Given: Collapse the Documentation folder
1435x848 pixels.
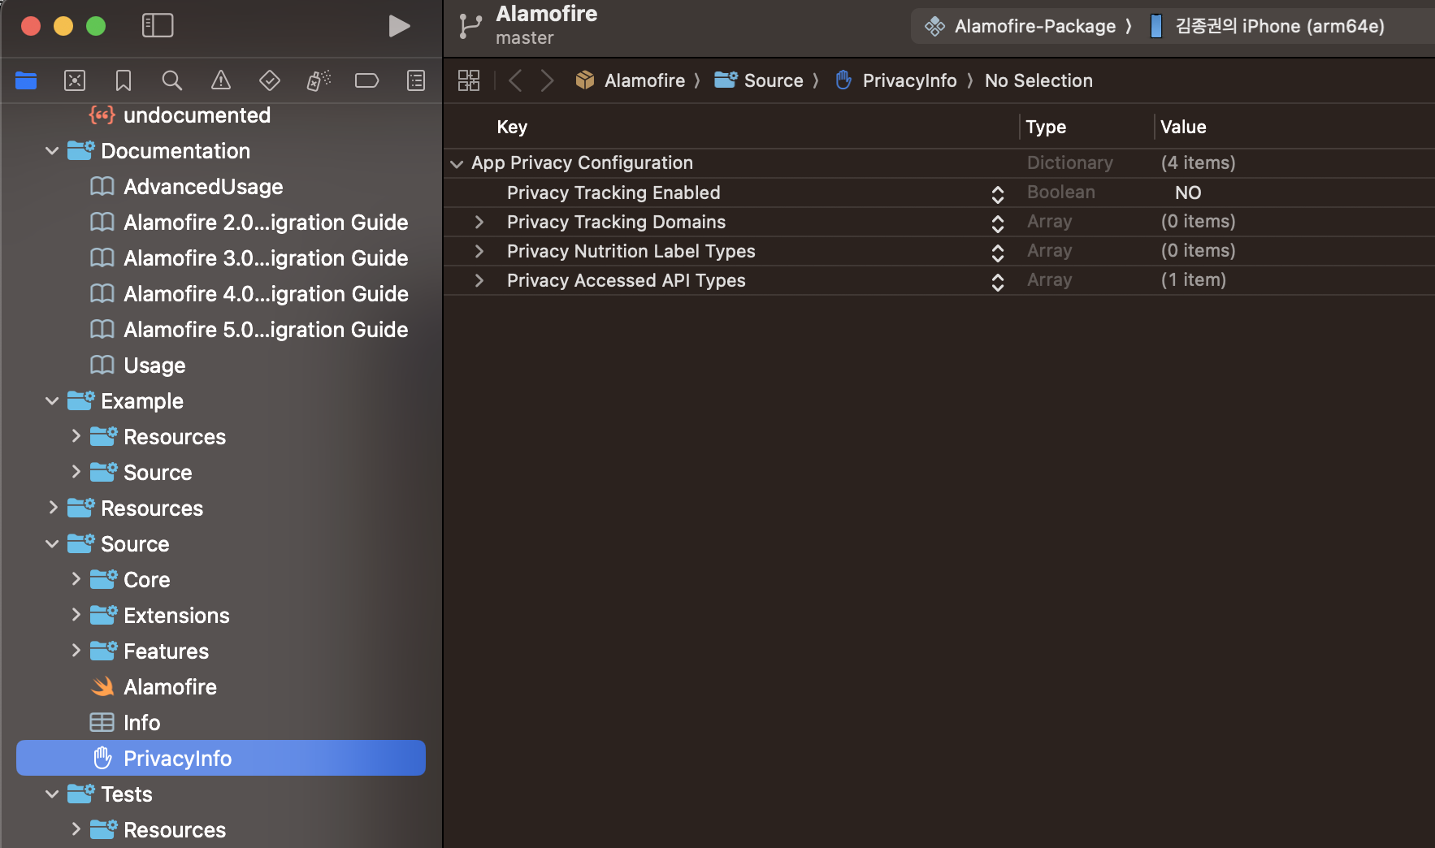Looking at the screenshot, I should point(52,151).
